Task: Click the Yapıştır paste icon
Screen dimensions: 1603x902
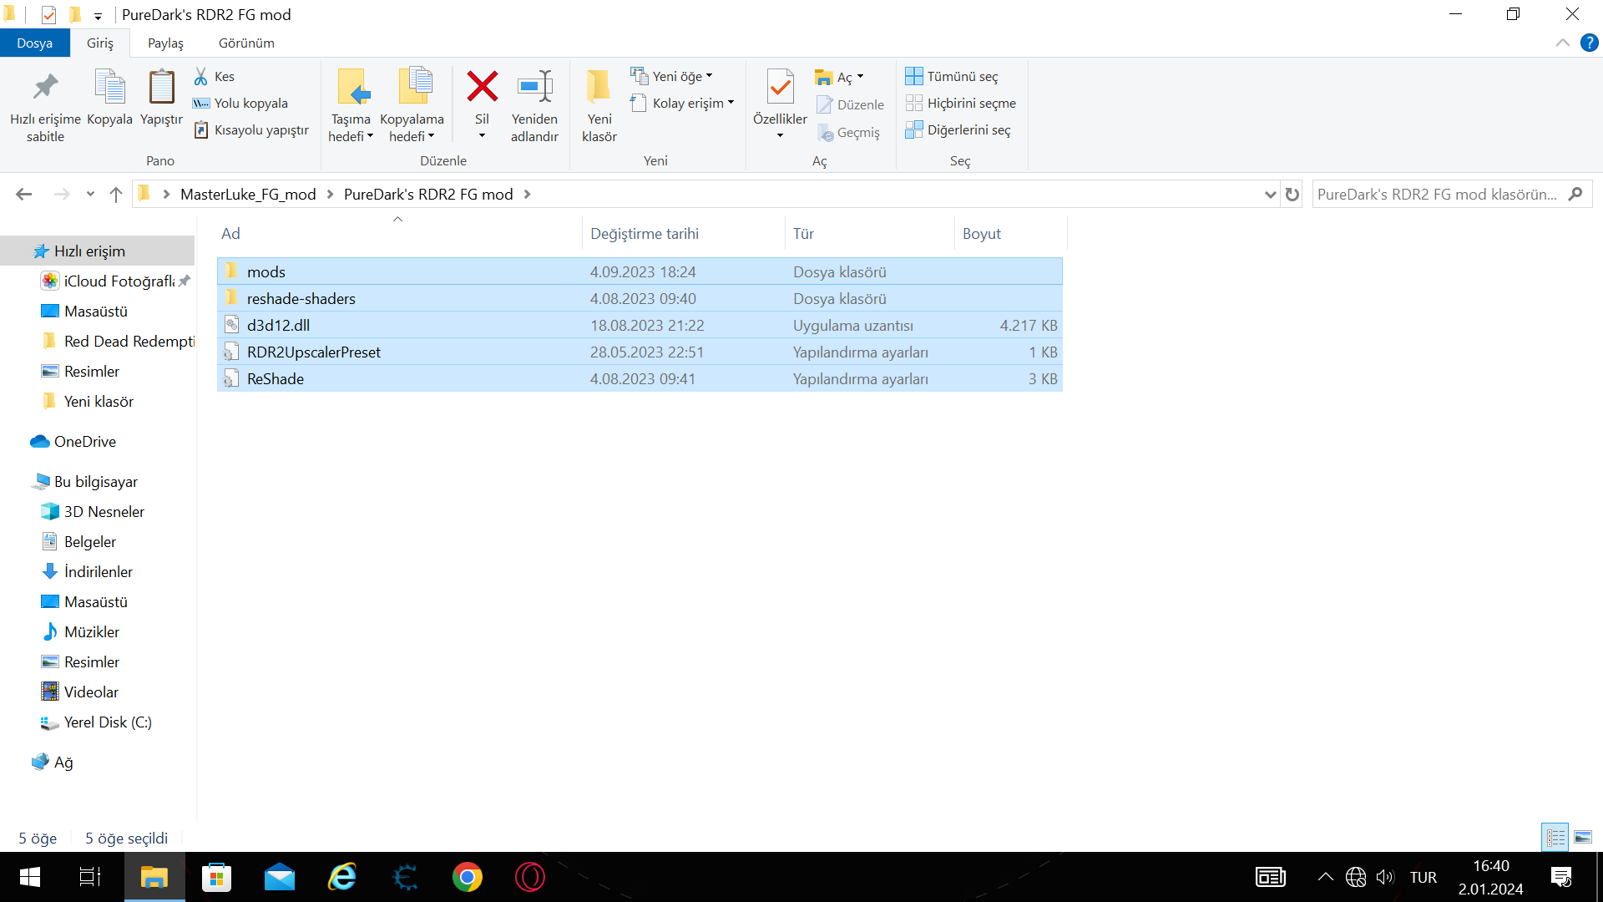Action: coord(161,88)
